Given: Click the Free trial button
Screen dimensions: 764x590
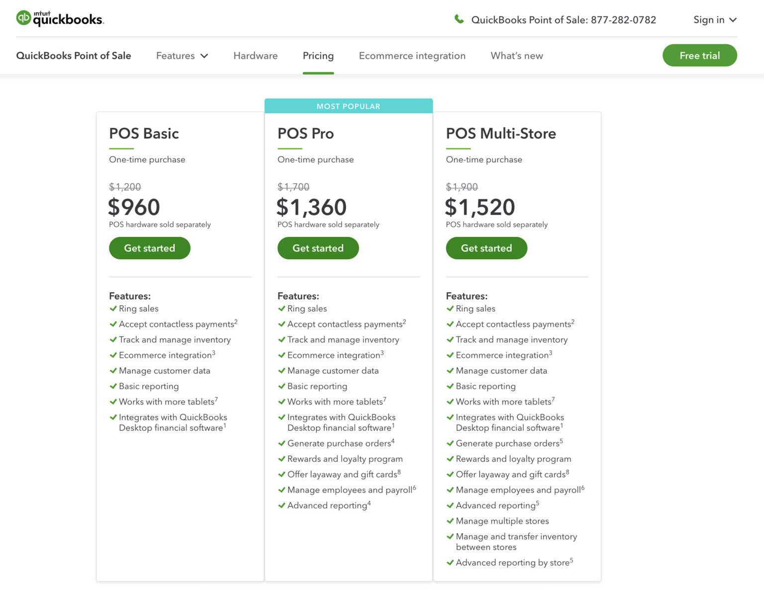Looking at the screenshot, I should [699, 55].
